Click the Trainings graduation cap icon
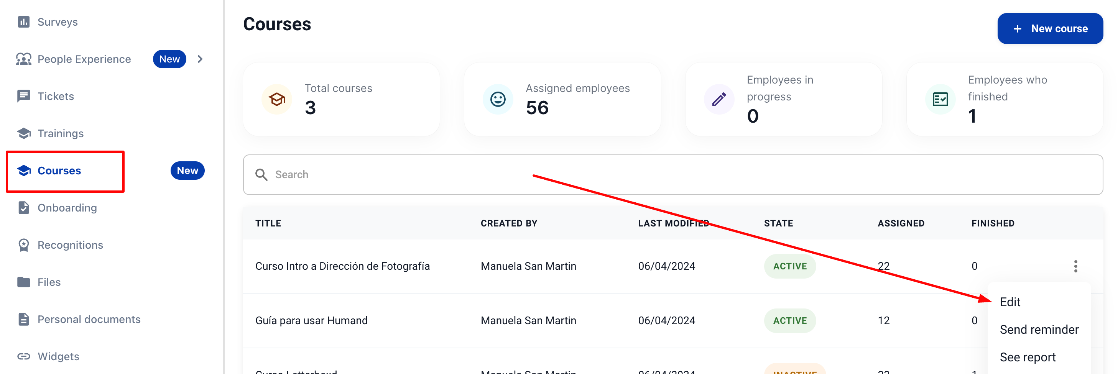This screenshot has width=1118, height=374. 23,133
